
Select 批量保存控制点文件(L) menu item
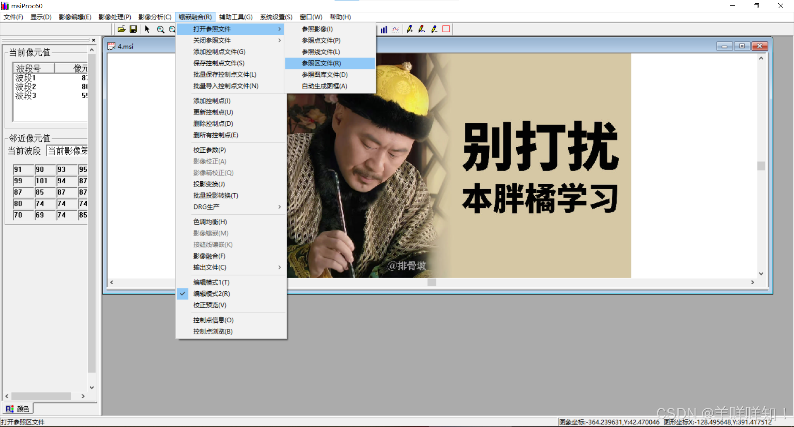(231, 74)
